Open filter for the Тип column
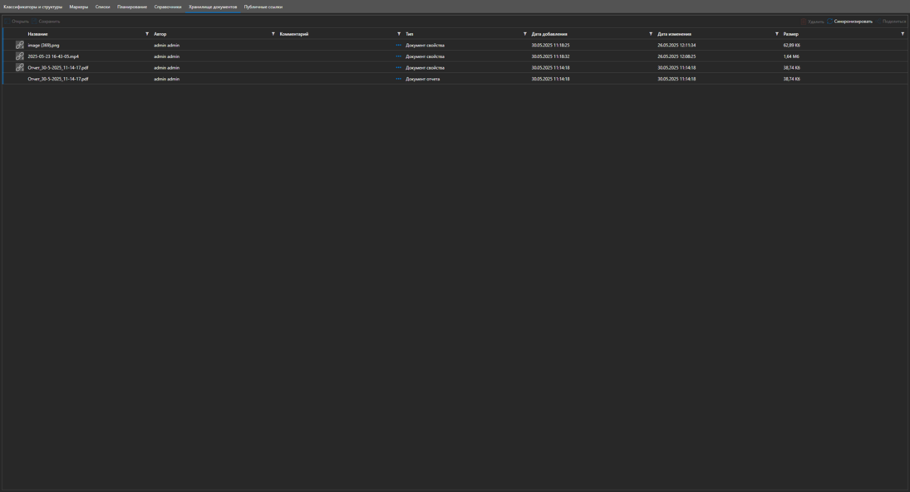 click(524, 34)
